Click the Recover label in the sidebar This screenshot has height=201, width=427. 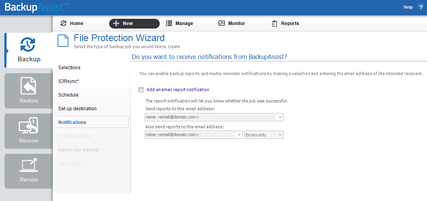click(29, 140)
